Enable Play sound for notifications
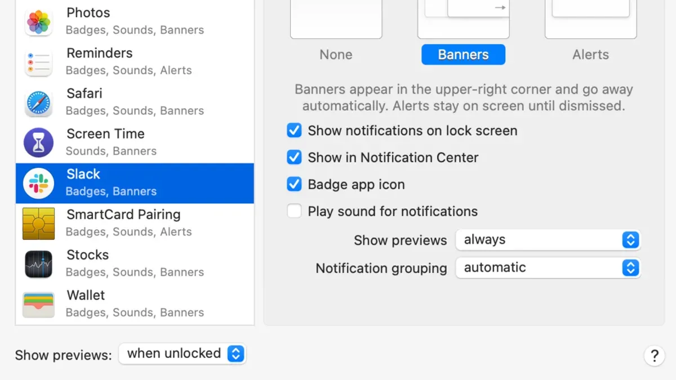This screenshot has height=380, width=676. [294, 211]
